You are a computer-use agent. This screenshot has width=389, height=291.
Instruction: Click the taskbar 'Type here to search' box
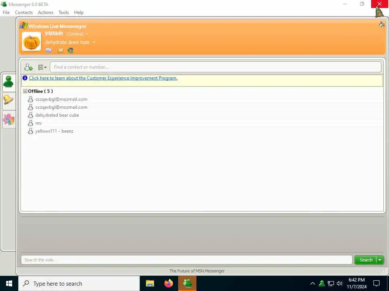tap(79, 283)
